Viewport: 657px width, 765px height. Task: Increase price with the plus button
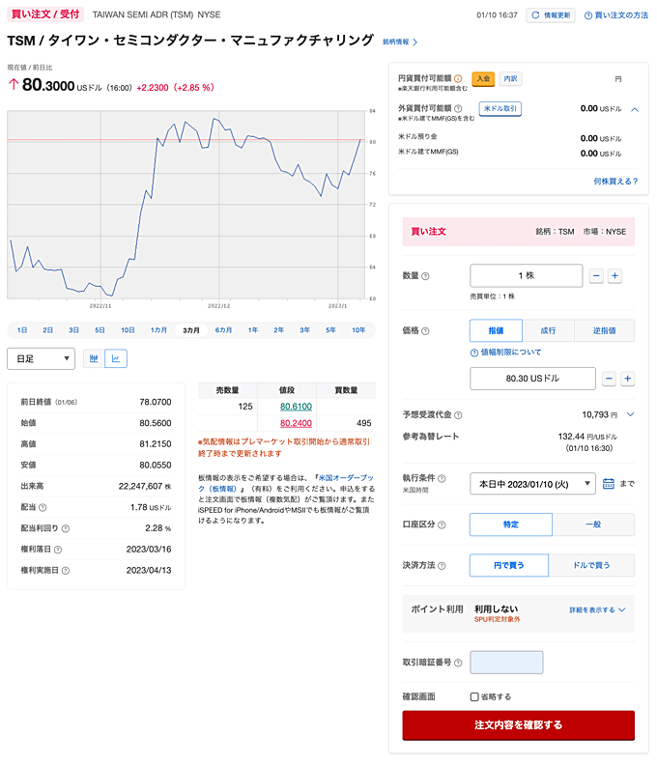click(628, 379)
